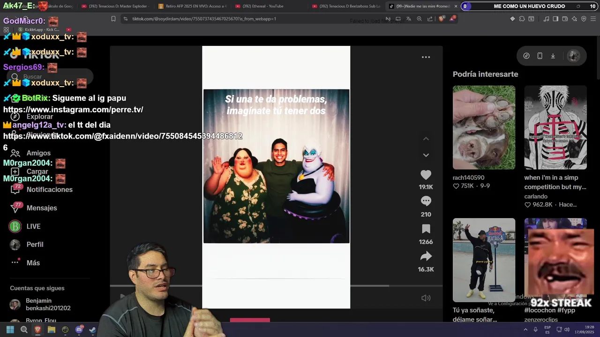600x337 pixels.
Task: Mute the video with speaker icon
Action: pyautogui.click(x=426, y=298)
